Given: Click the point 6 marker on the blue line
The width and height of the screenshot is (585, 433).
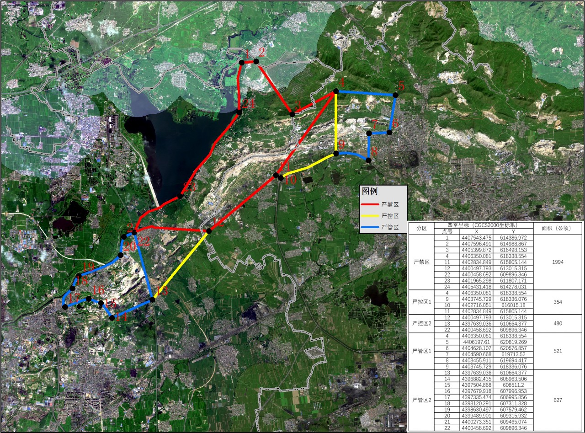Looking at the screenshot, I should coord(389,132).
